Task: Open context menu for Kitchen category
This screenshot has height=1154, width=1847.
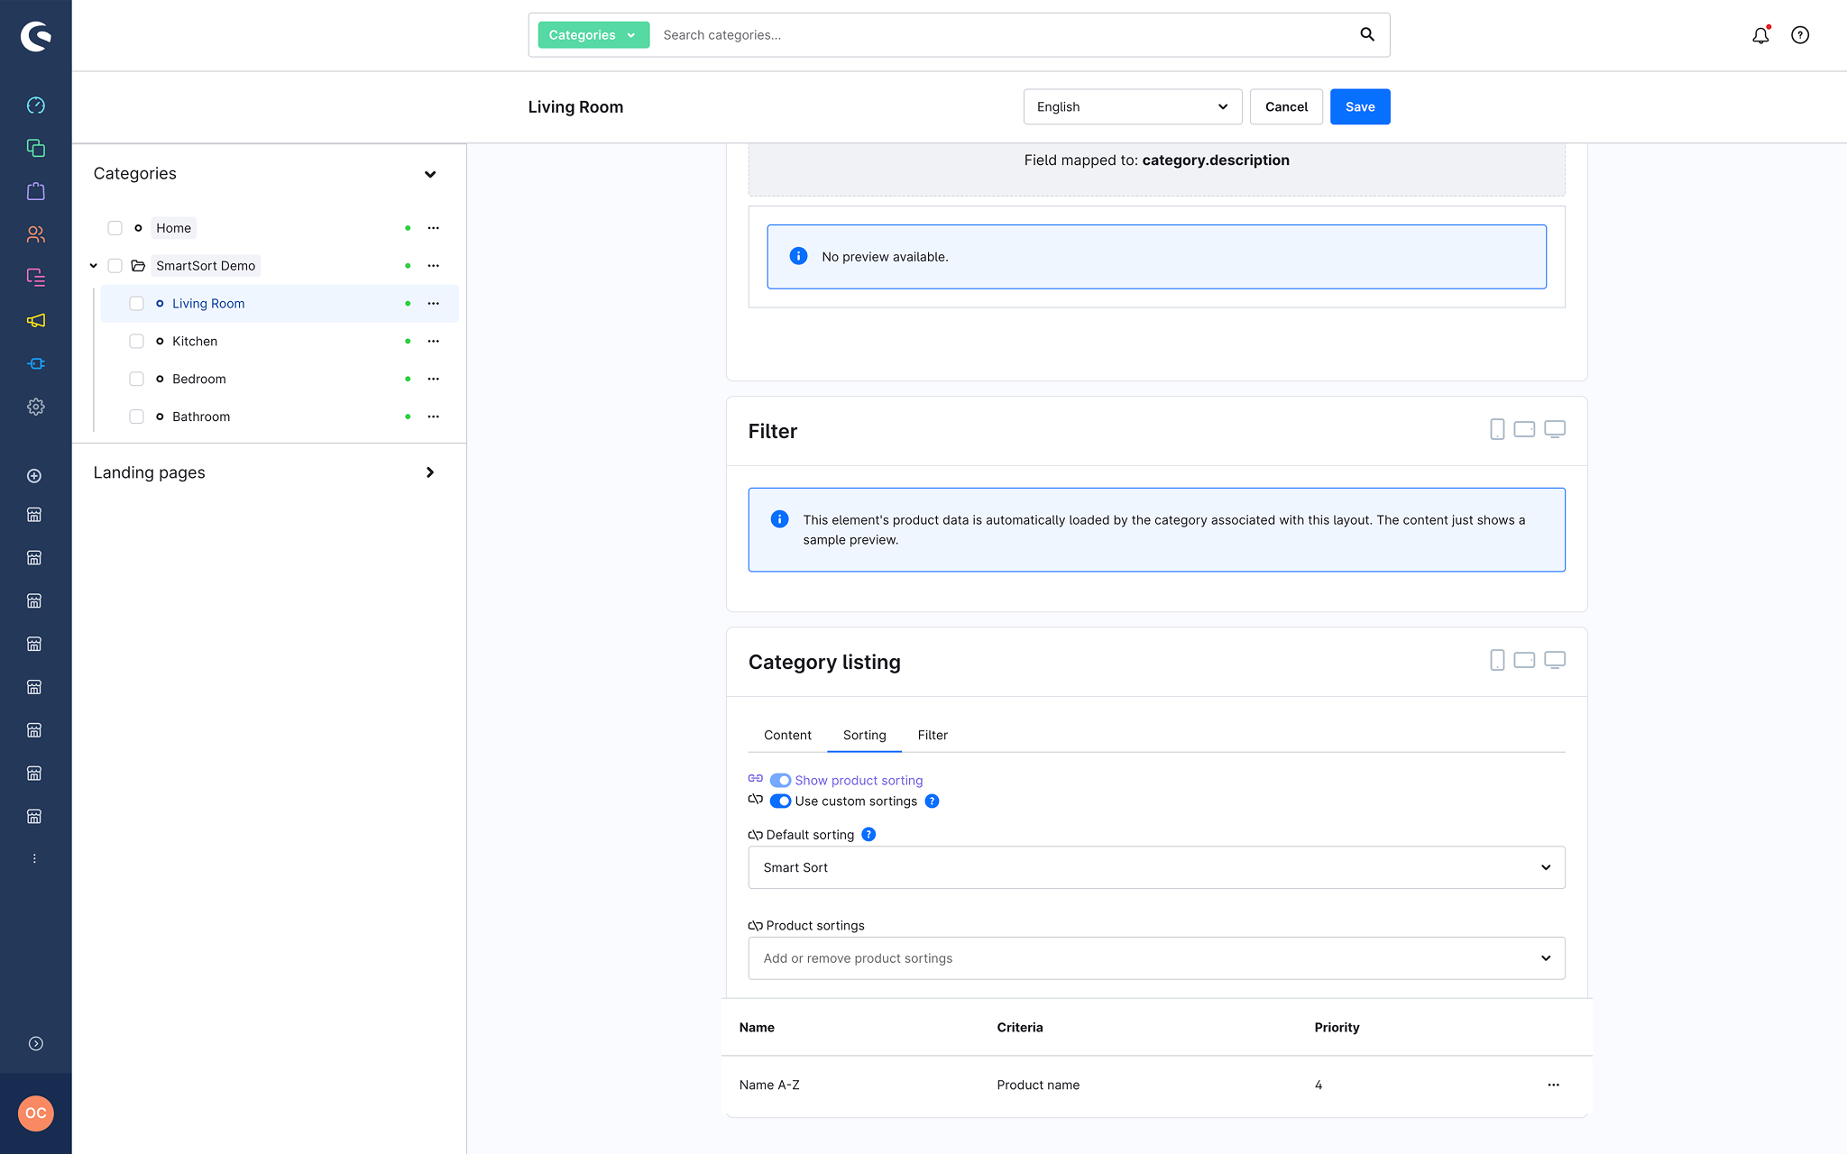Action: coord(433,341)
